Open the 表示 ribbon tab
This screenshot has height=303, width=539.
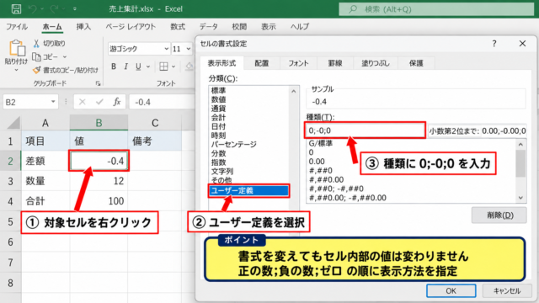pyautogui.click(x=269, y=26)
